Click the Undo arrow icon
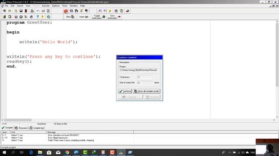279x156 pixels. [38, 11]
